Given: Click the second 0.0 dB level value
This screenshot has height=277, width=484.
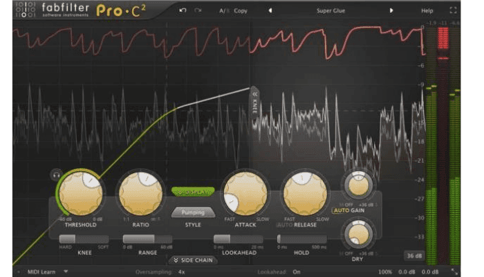Looking at the screenshot, I should coord(430,272).
